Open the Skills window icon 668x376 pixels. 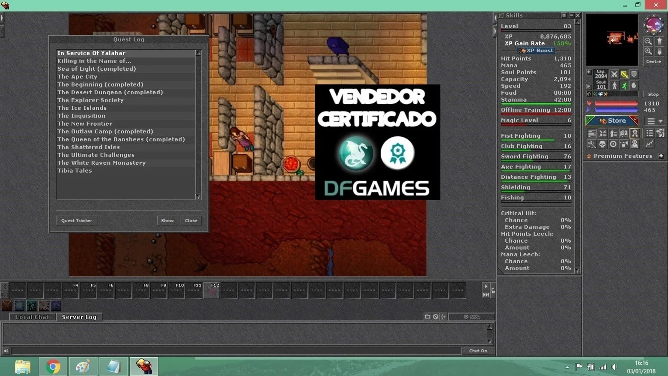click(x=592, y=133)
